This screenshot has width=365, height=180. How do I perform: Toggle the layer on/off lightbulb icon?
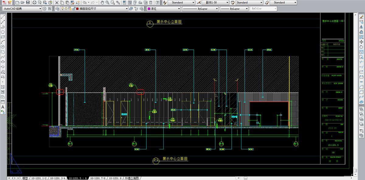tap(63, 9)
